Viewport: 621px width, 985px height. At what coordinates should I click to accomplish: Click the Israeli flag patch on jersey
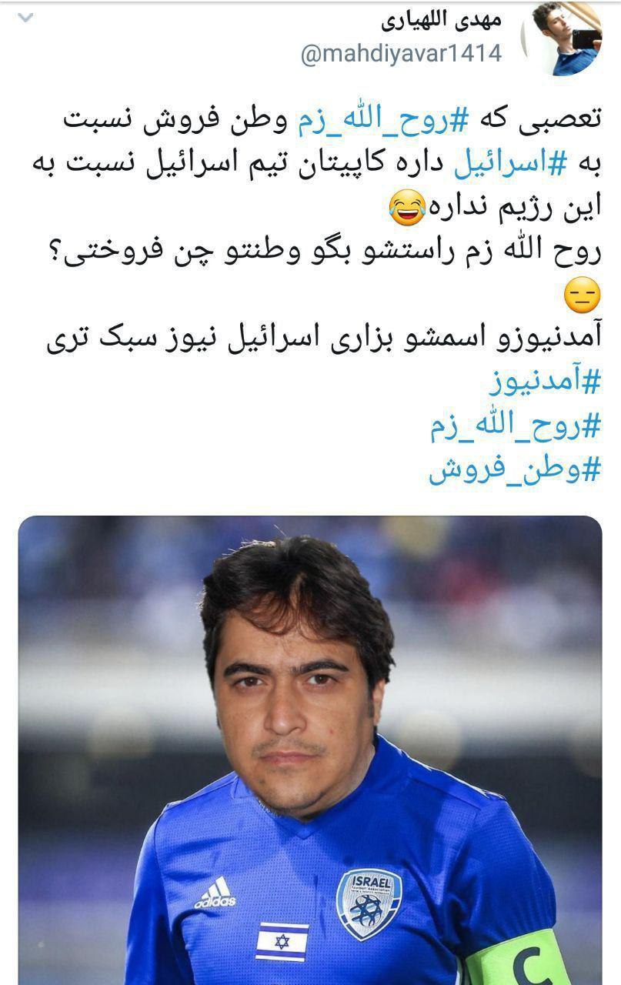click(282, 941)
